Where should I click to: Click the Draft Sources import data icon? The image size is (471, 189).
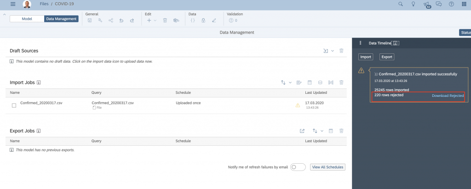(x=326, y=51)
